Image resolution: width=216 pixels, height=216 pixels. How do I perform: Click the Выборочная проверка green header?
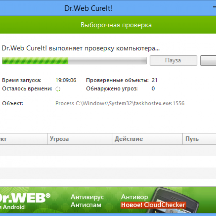tap(116, 25)
